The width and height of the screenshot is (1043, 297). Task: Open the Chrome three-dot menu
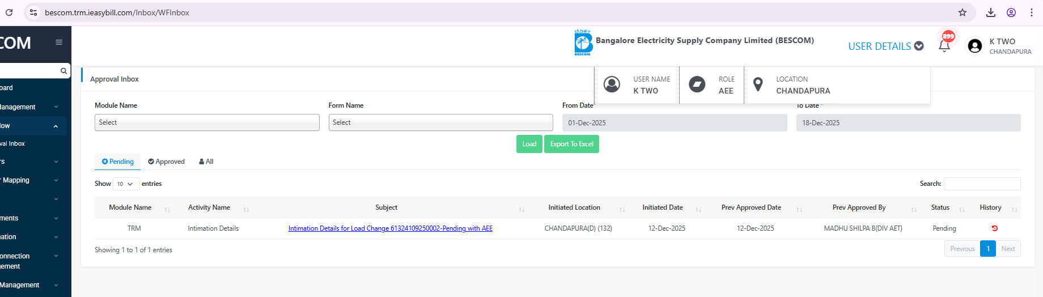(x=1032, y=12)
